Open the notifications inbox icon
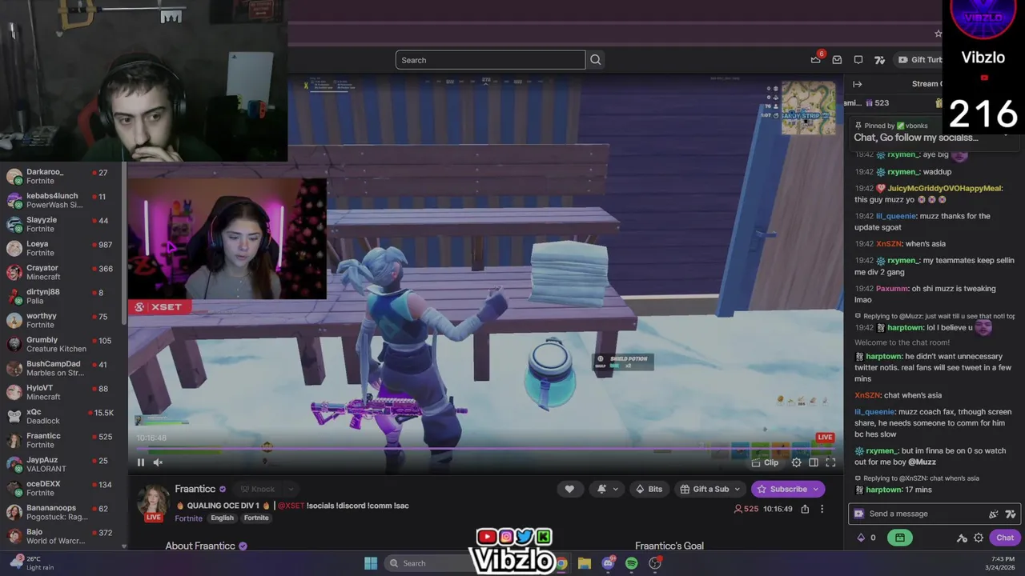Image resolution: width=1025 pixels, height=576 pixels. pos(837,60)
